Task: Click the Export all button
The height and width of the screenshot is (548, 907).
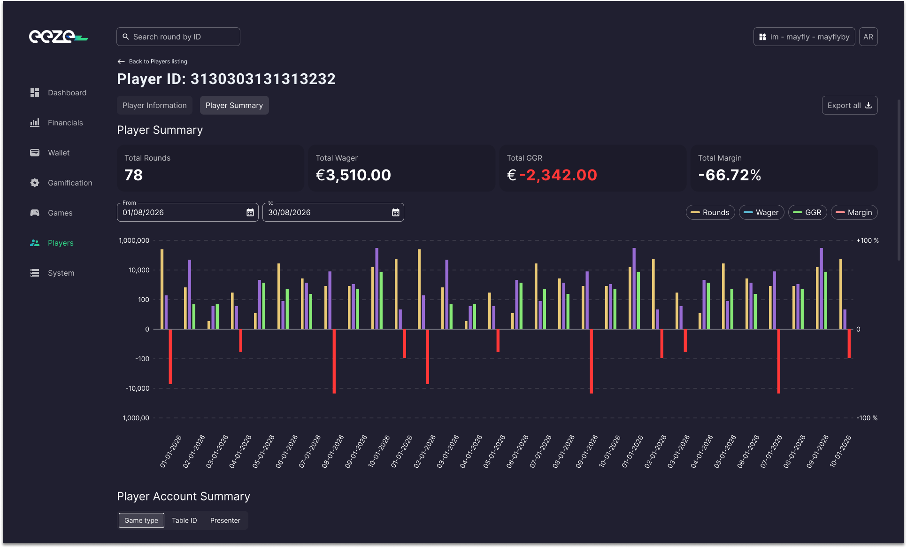Action: click(x=849, y=105)
